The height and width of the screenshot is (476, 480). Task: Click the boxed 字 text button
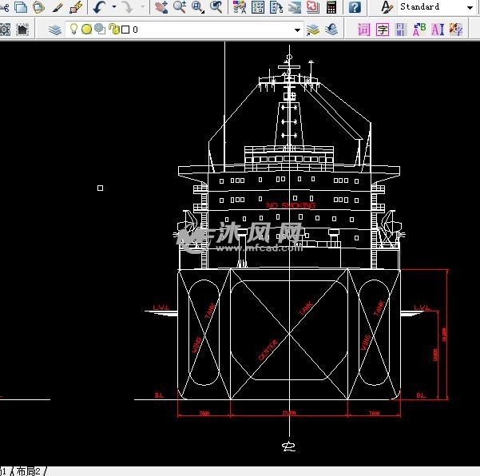click(383, 30)
